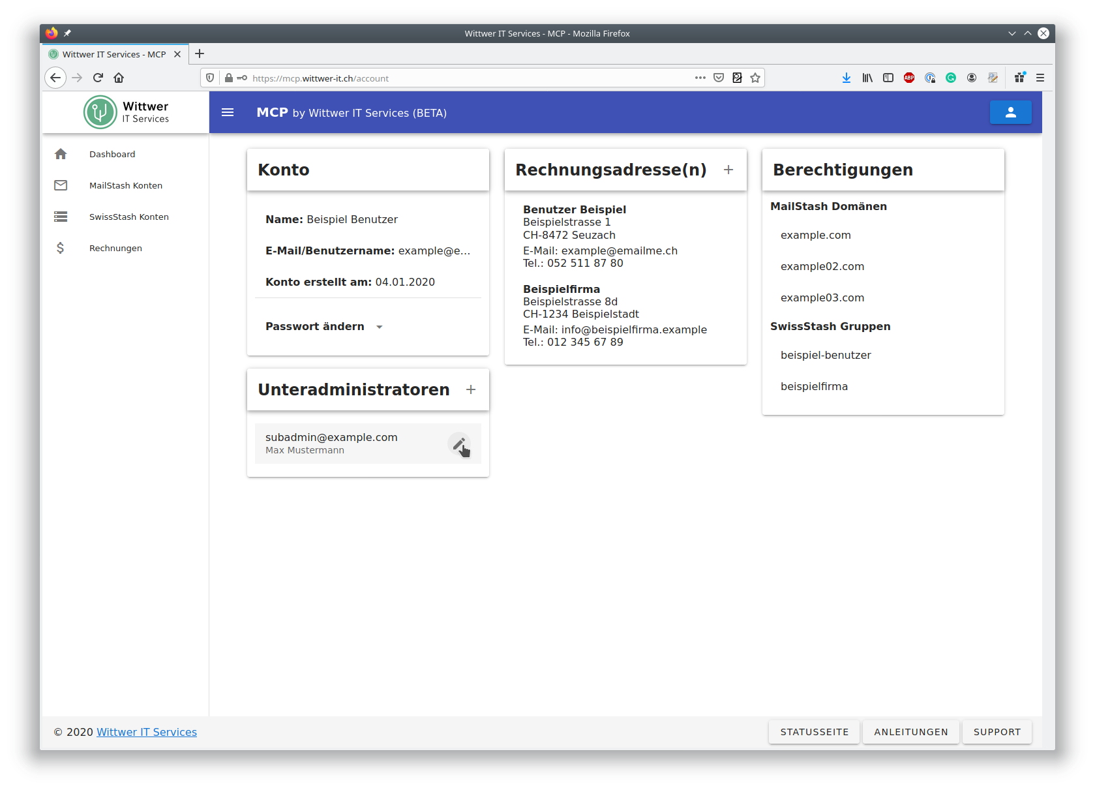
Task: Edit subadmin@example.com with pencil icon
Action: click(x=459, y=444)
